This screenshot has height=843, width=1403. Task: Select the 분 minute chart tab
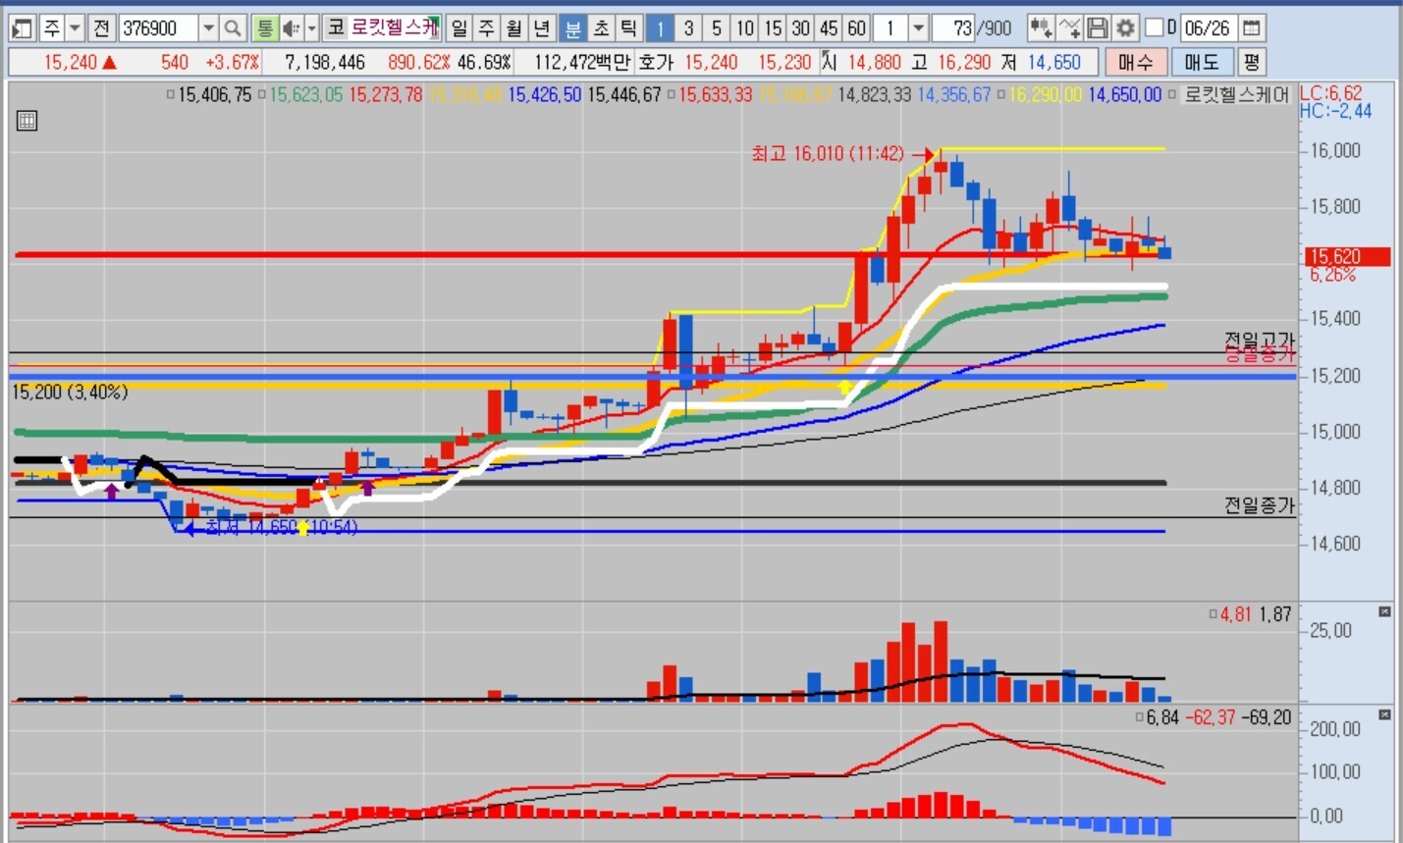click(x=573, y=27)
